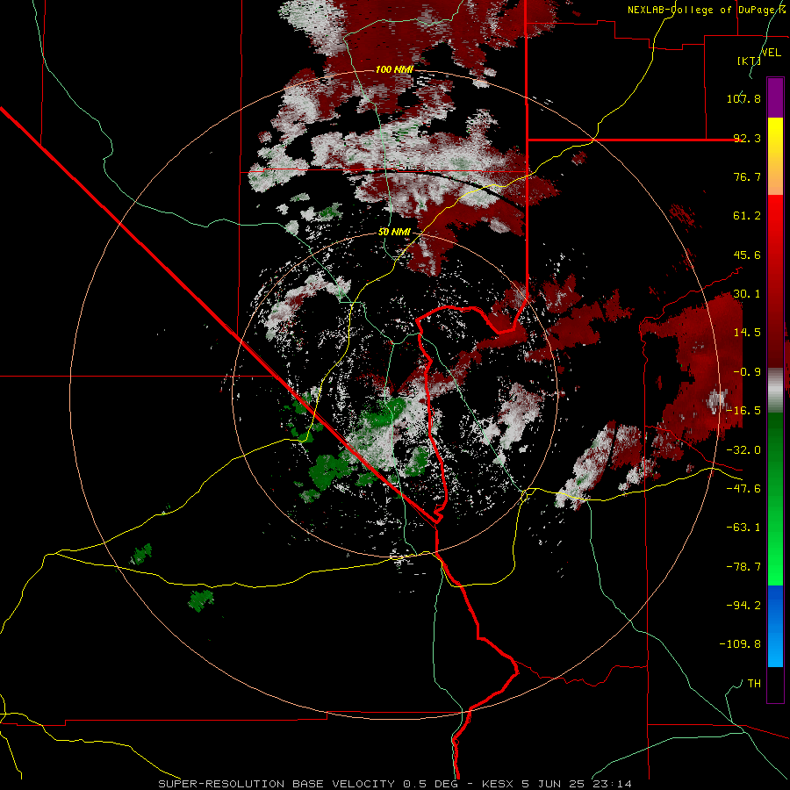Click the SUPER-RESOLUTION BASE VELOCITY caption
790x790 pixels.
[x=278, y=784]
